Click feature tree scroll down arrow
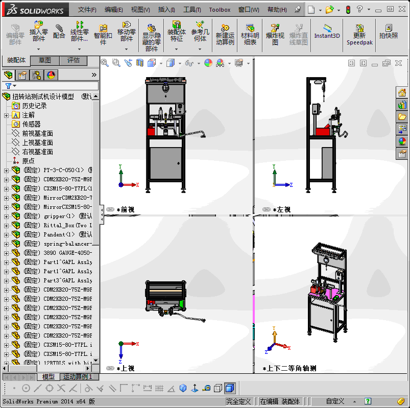 pos(95,361)
